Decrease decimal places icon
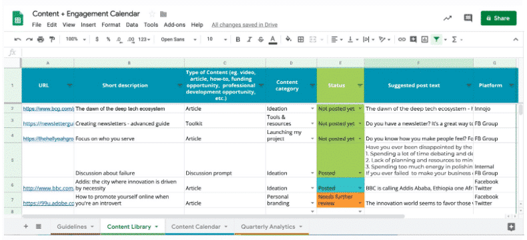Screen dimensions: 527x240 coord(119,39)
